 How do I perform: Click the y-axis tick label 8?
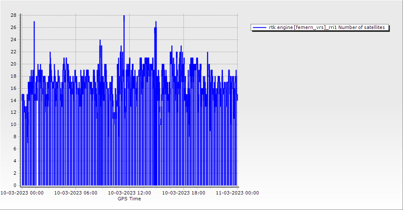click(15, 136)
